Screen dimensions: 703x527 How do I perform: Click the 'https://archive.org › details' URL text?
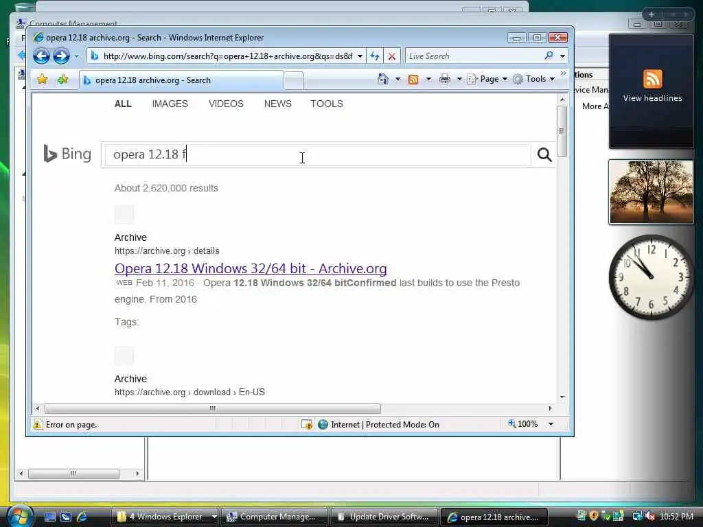[x=167, y=251]
